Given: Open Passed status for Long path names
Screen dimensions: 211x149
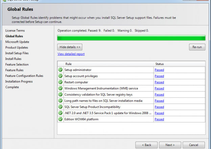Looking at the screenshot, I should [x=159, y=101].
